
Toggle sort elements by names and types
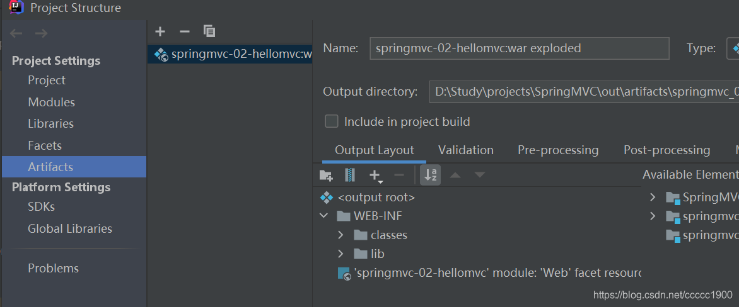pos(430,176)
